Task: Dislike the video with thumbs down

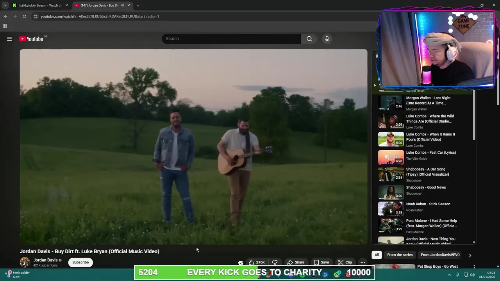Action: tap(275, 262)
